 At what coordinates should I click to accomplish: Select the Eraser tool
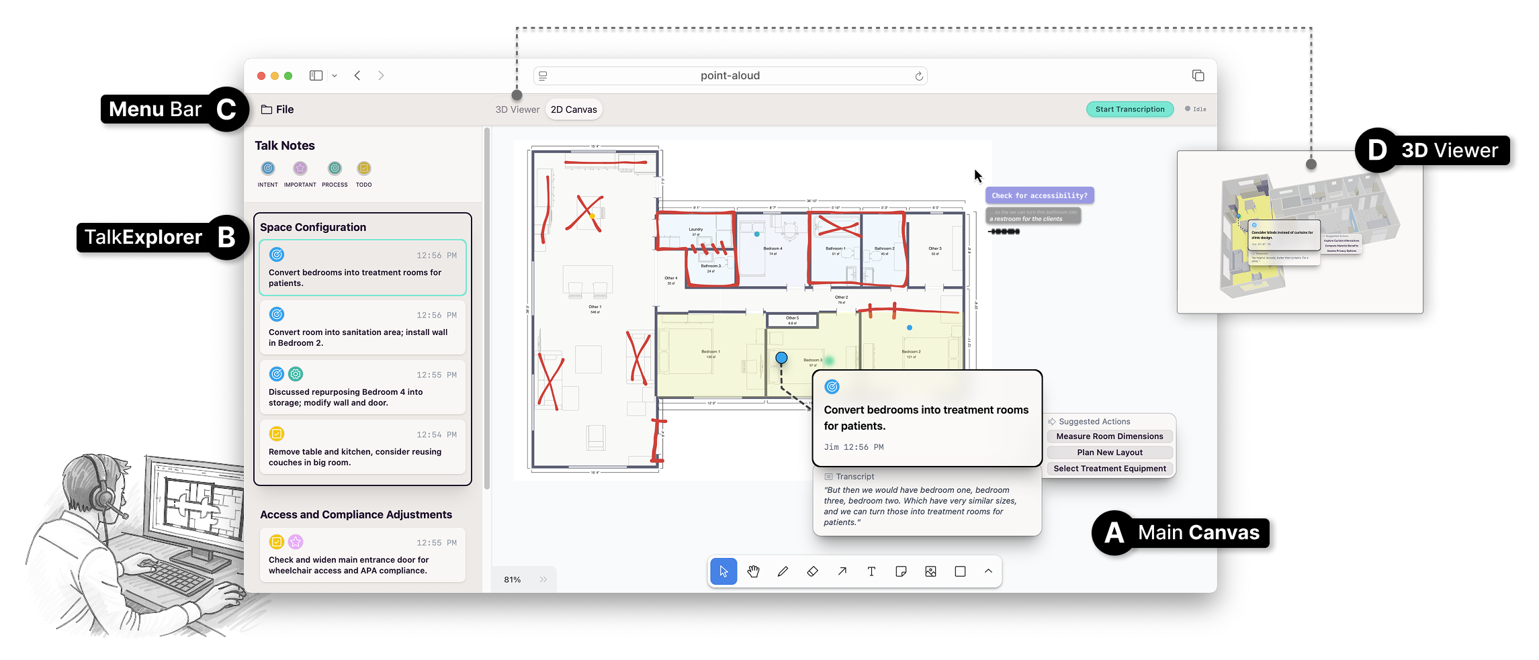(812, 571)
